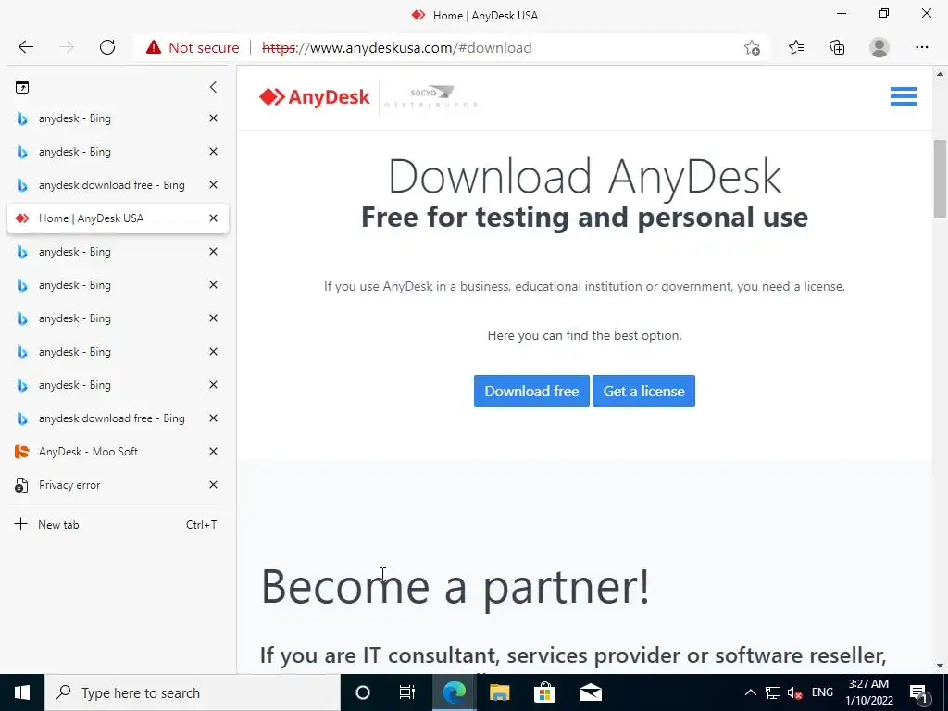
Task: Click the Download AnyDesk heading
Action: (x=585, y=177)
